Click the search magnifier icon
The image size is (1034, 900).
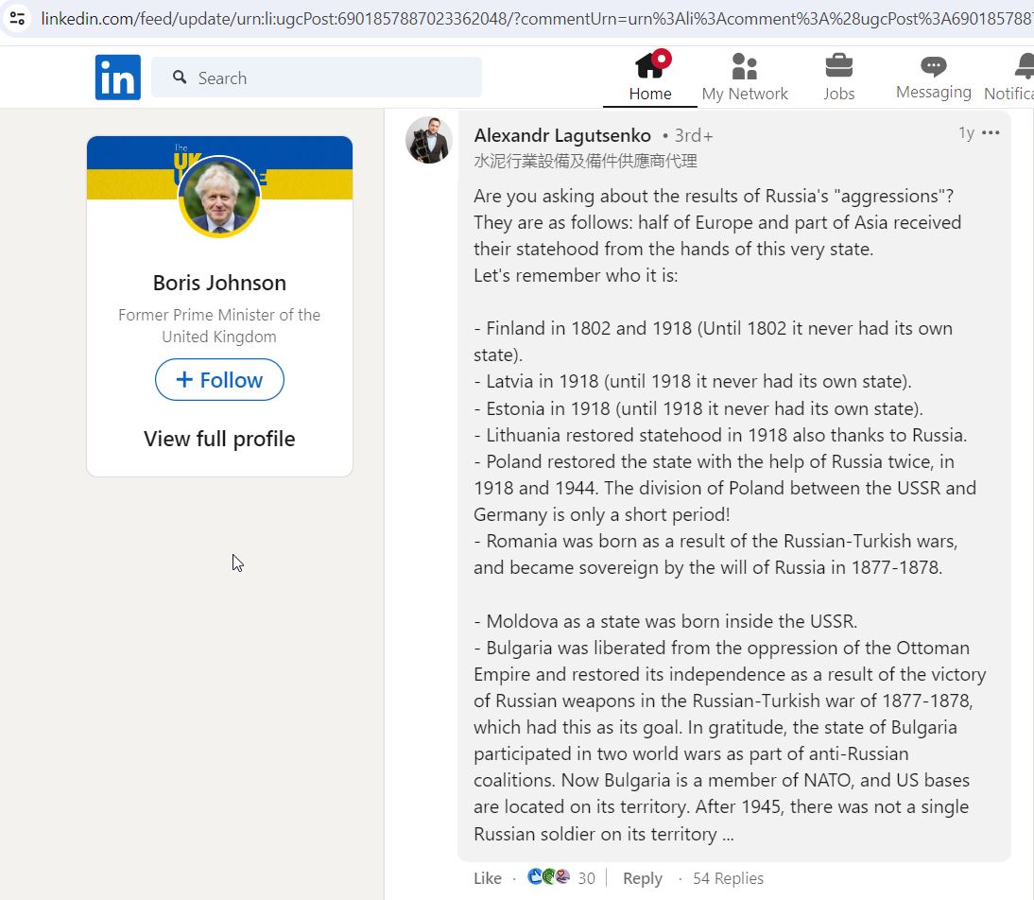tap(180, 78)
